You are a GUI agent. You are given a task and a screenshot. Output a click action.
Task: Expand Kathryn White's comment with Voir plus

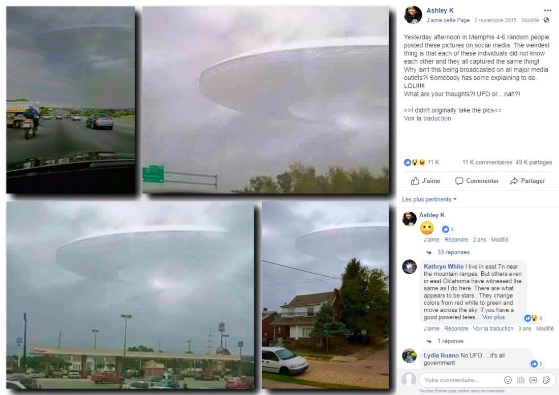coord(493,317)
